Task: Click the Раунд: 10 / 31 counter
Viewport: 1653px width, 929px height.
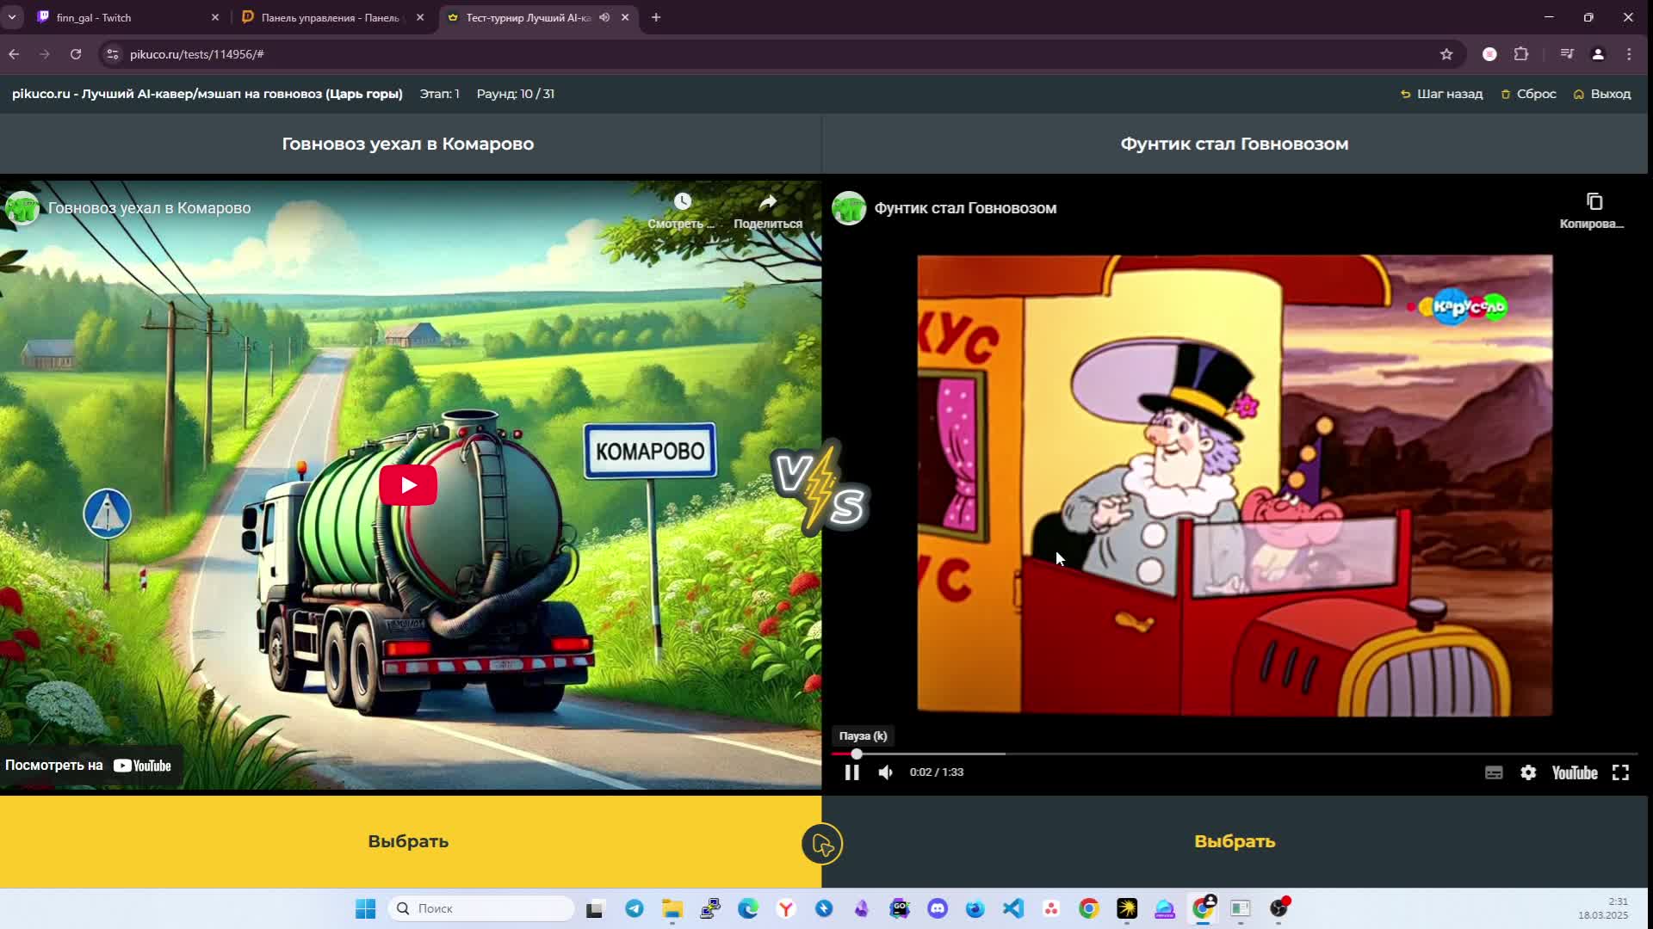Action: click(516, 94)
